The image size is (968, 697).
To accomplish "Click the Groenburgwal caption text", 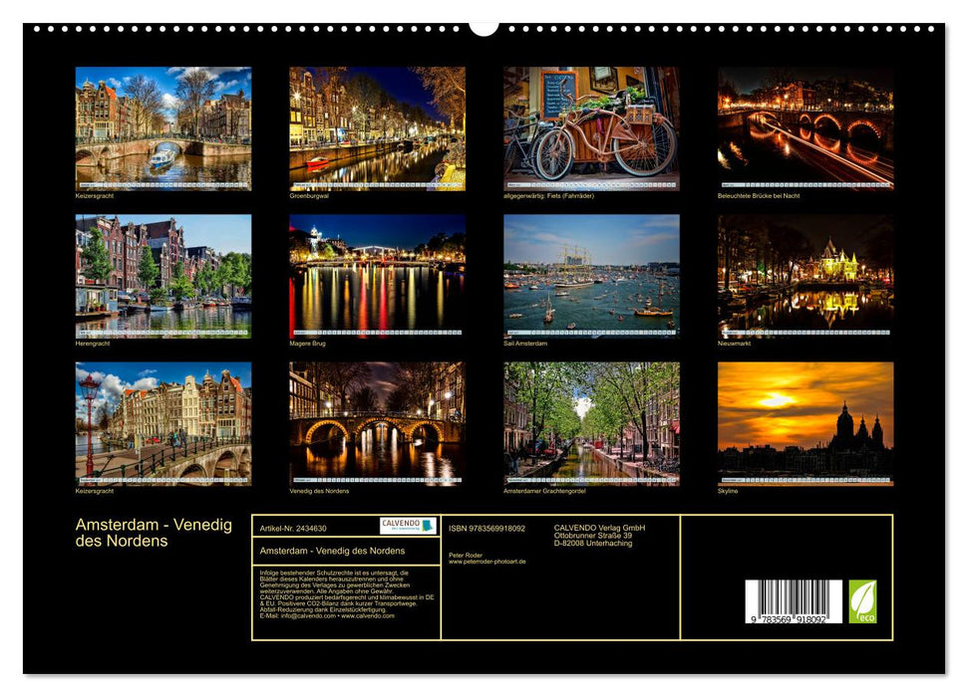I will (309, 196).
